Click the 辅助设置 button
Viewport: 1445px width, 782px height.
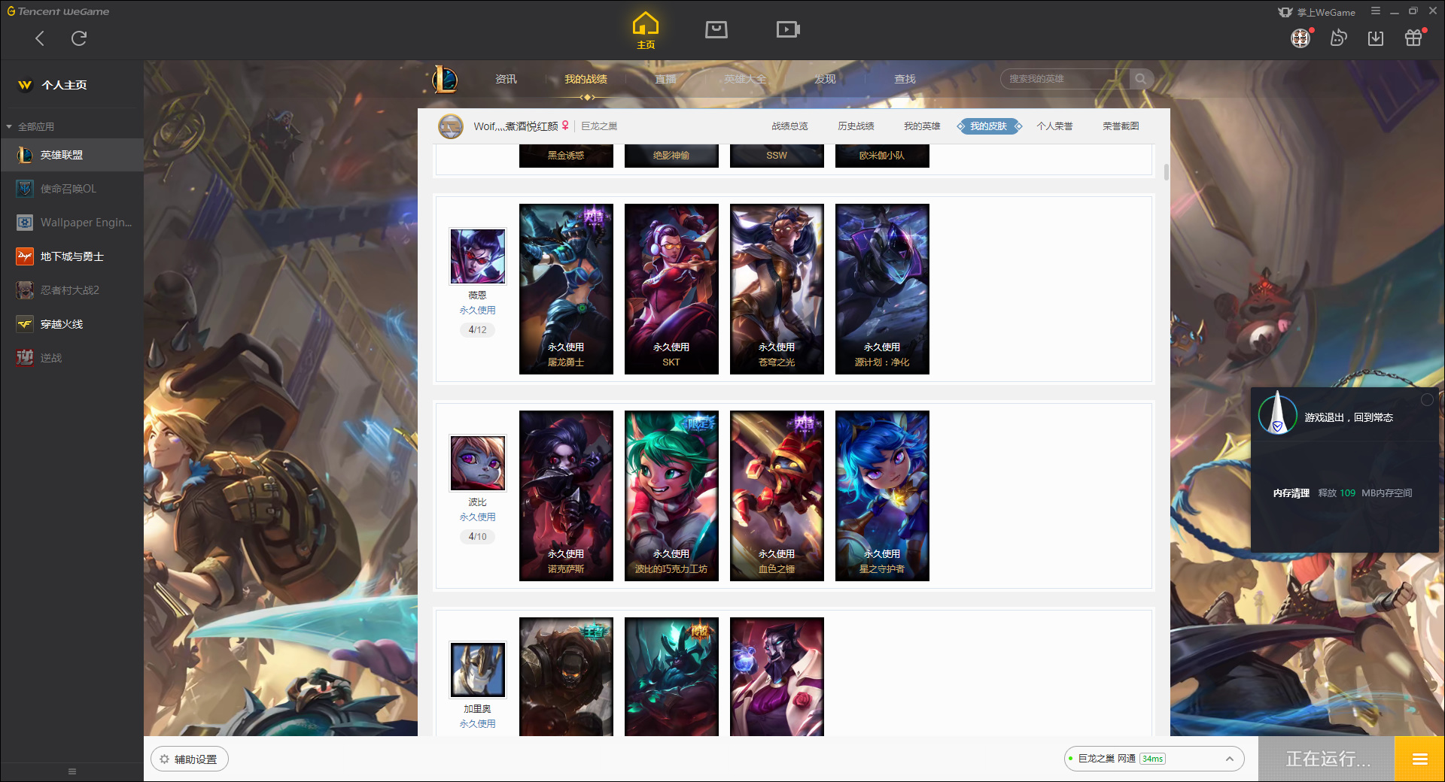(190, 759)
